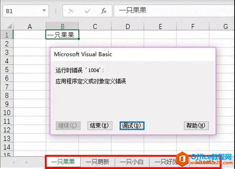
Task: Select row 12 header
Action: pyautogui.click(x=7, y=129)
